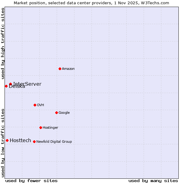Click the 'used by low traffic sites' axis label
Image resolution: width=183 pixels, height=183 pixels.
click(3, 142)
